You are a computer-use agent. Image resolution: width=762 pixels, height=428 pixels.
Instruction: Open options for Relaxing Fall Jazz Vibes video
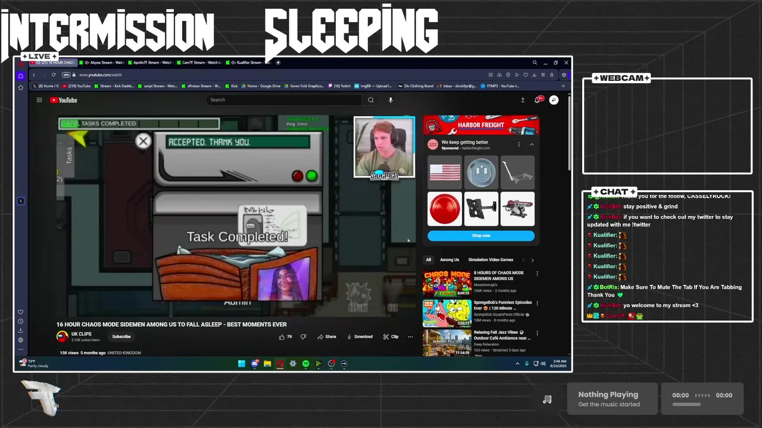tap(537, 333)
